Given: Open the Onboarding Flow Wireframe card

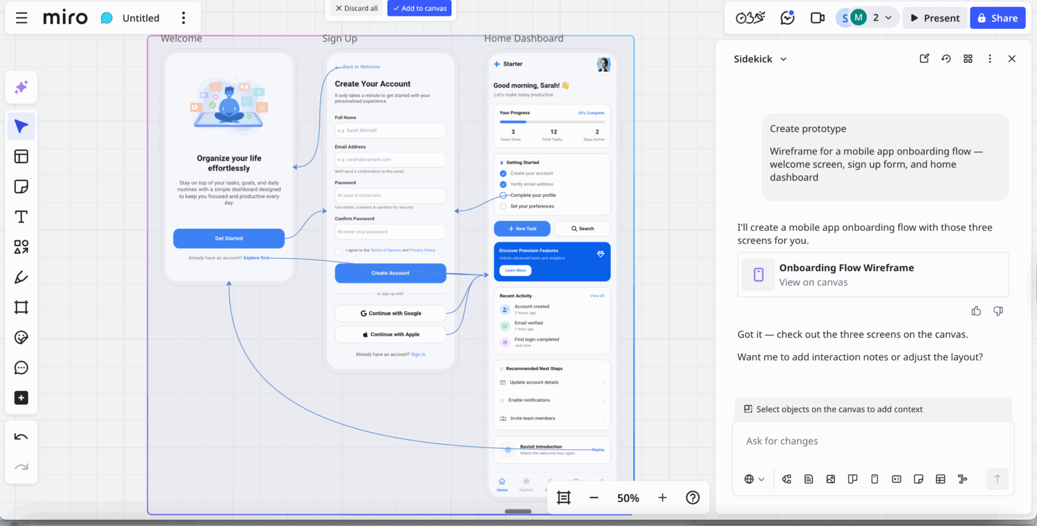Looking at the screenshot, I should [x=873, y=274].
